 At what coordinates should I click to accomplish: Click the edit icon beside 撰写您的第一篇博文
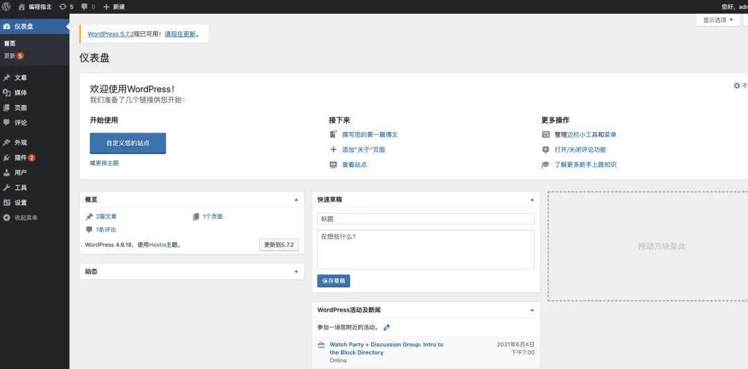[x=333, y=134]
